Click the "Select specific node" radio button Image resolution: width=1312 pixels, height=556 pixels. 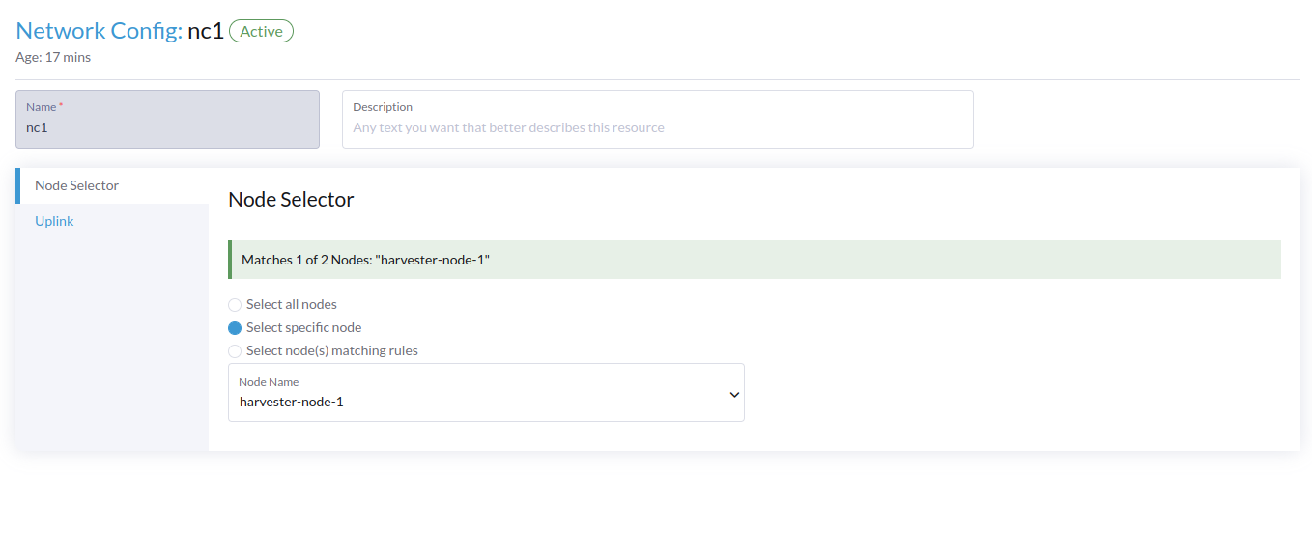coord(235,327)
